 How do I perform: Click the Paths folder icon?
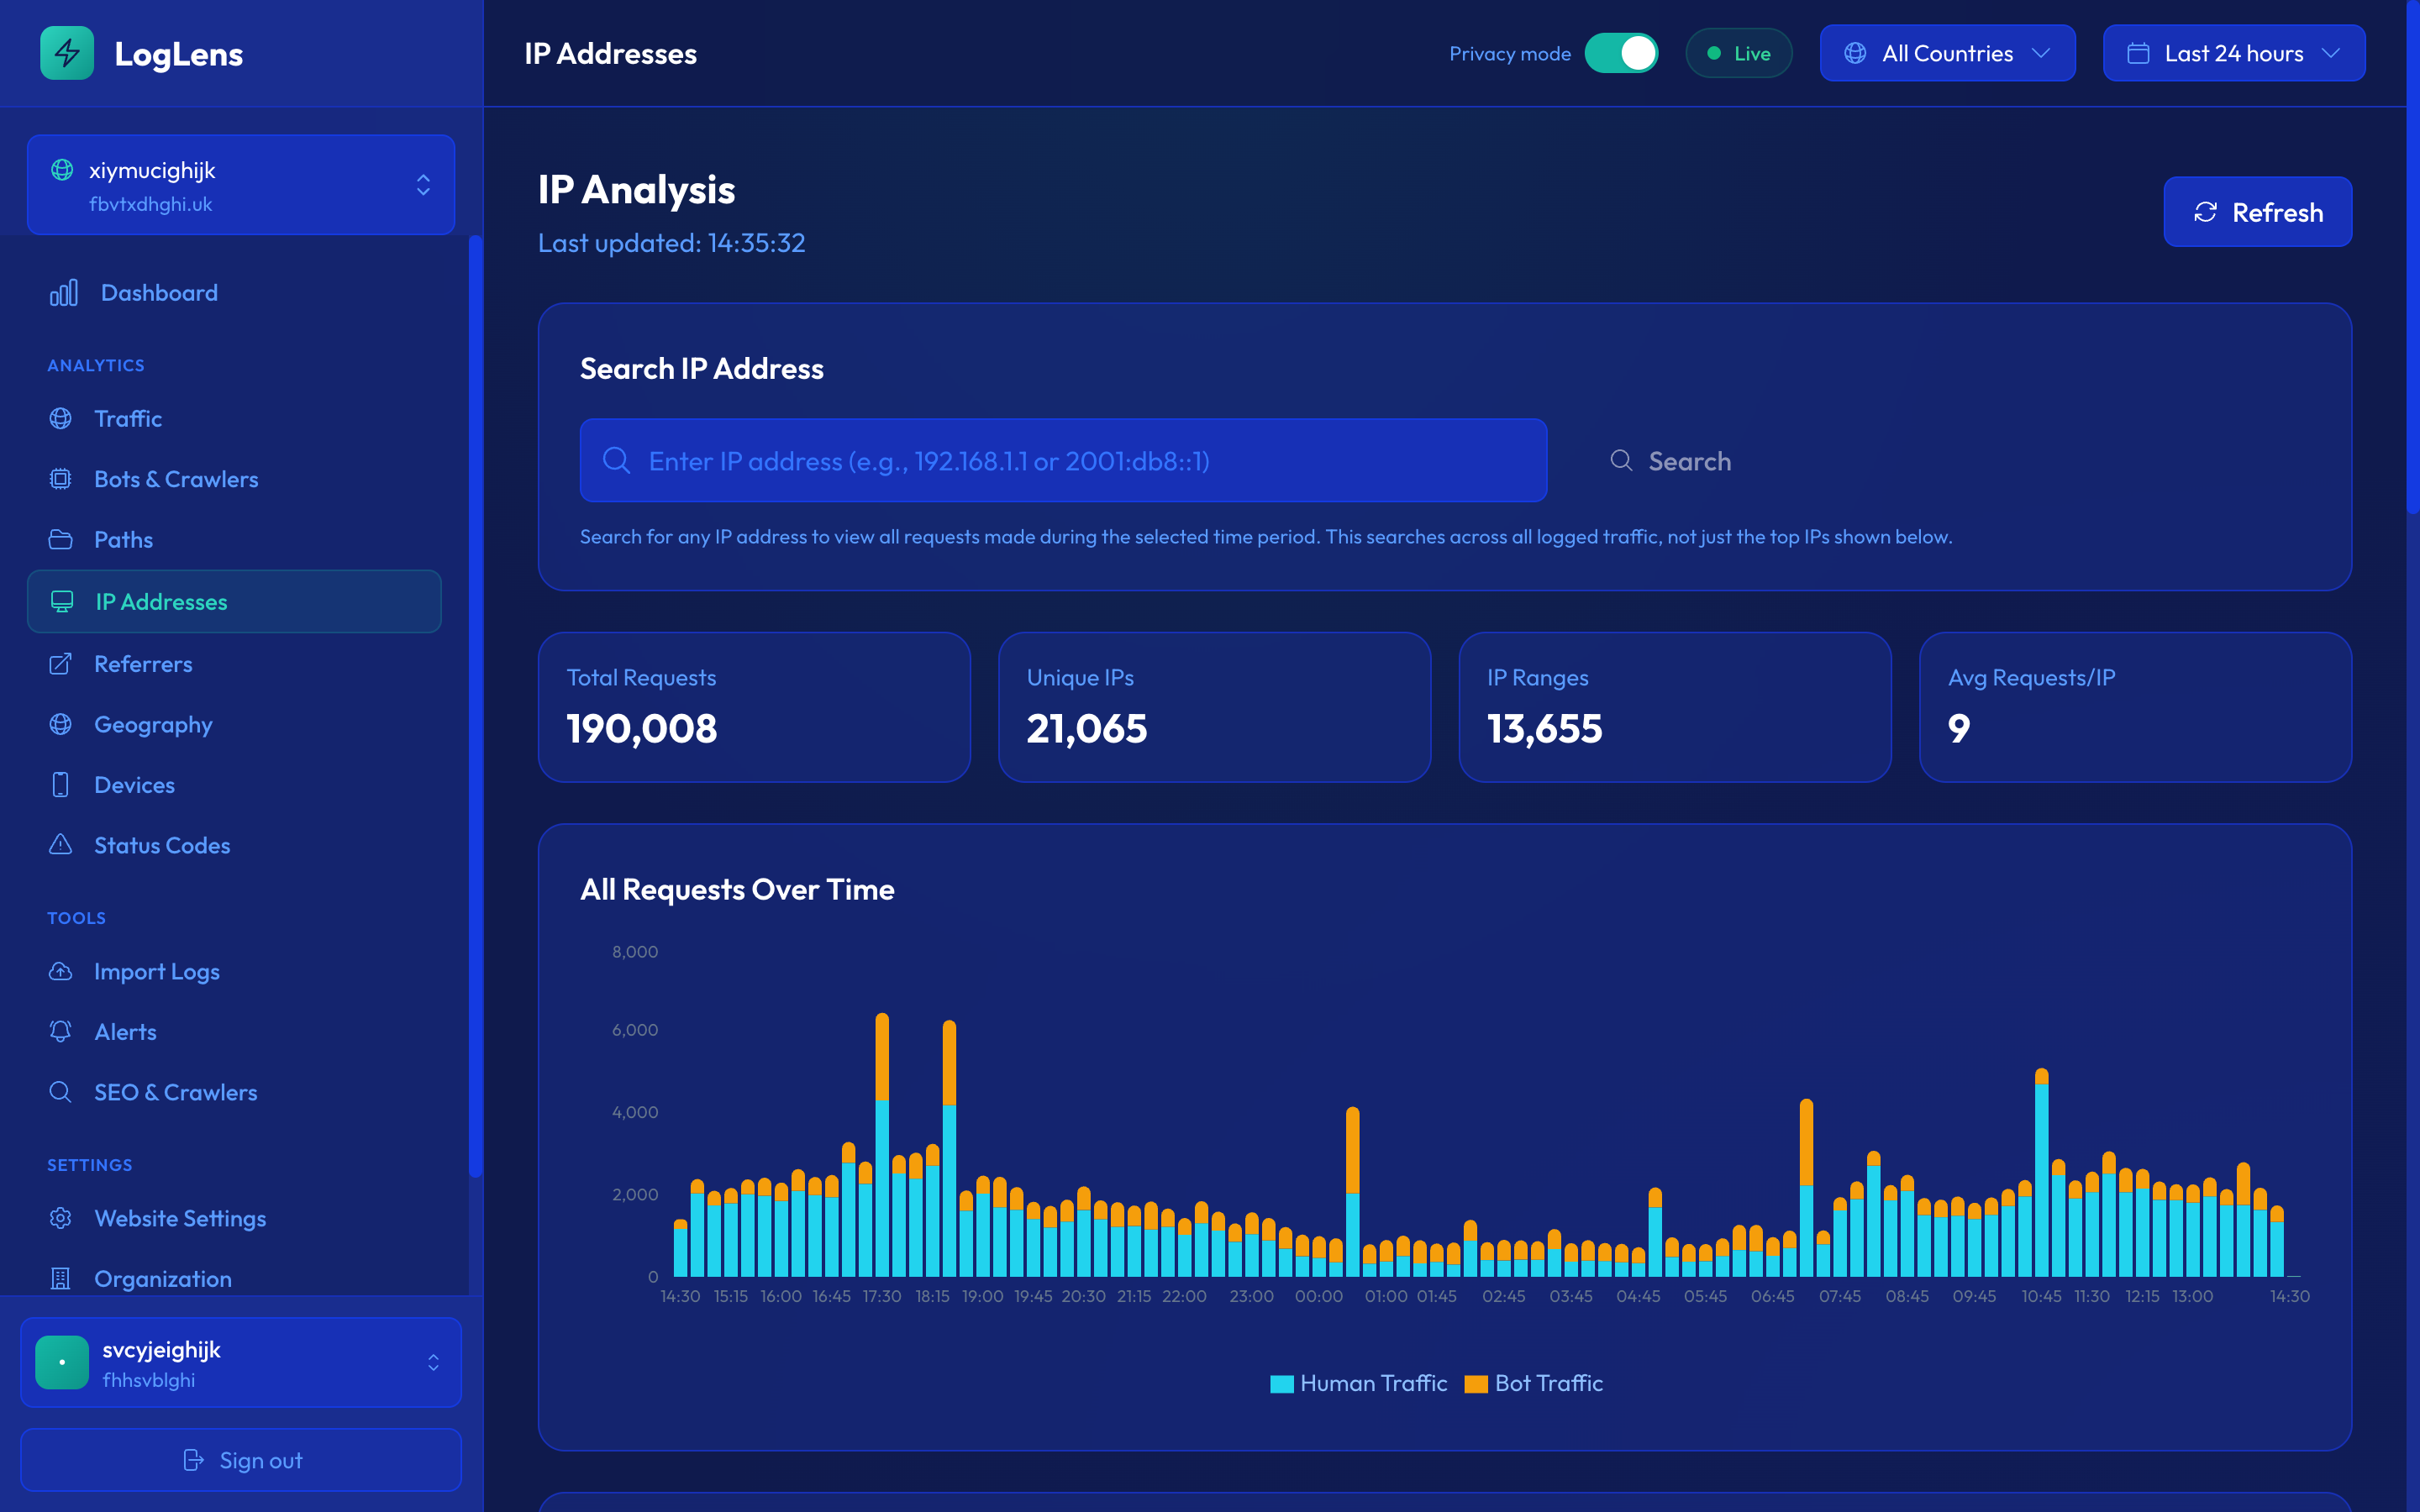pos(60,540)
